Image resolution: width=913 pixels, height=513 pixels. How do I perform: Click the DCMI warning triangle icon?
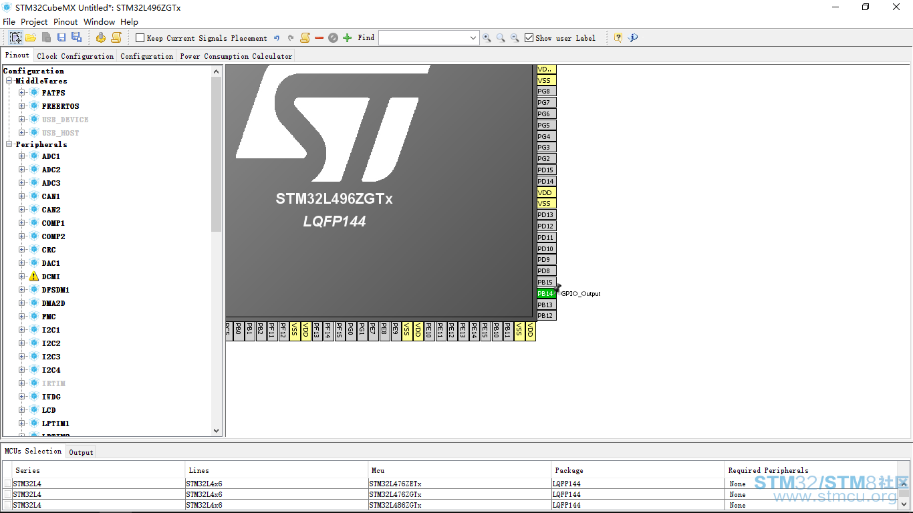pos(34,277)
